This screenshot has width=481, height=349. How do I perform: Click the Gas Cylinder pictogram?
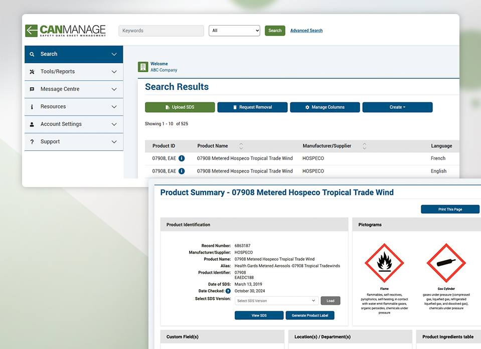446,263
